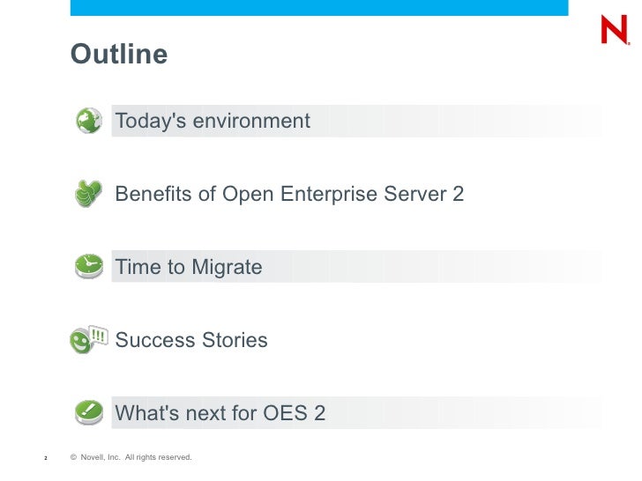Click empty gray band right of What's next
Viewport: 642px width, 481px height.
(467, 412)
